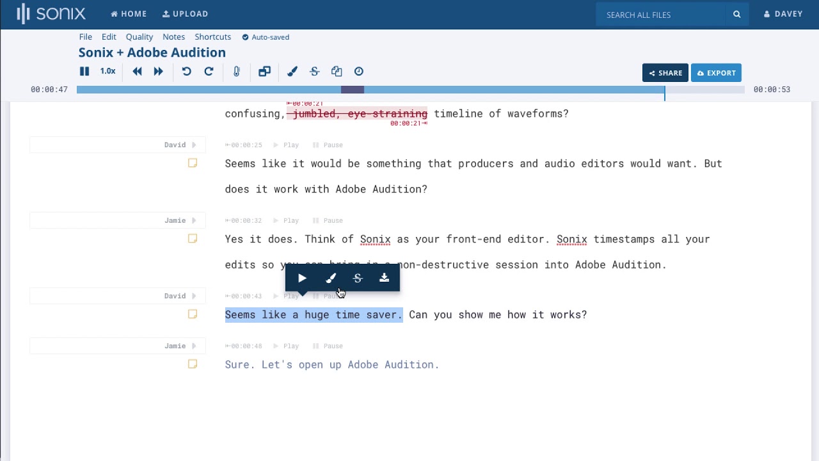Viewport: 819px width, 461px height.
Task: Click 'timeline of waveforms?' text
Action: pyautogui.click(x=501, y=114)
